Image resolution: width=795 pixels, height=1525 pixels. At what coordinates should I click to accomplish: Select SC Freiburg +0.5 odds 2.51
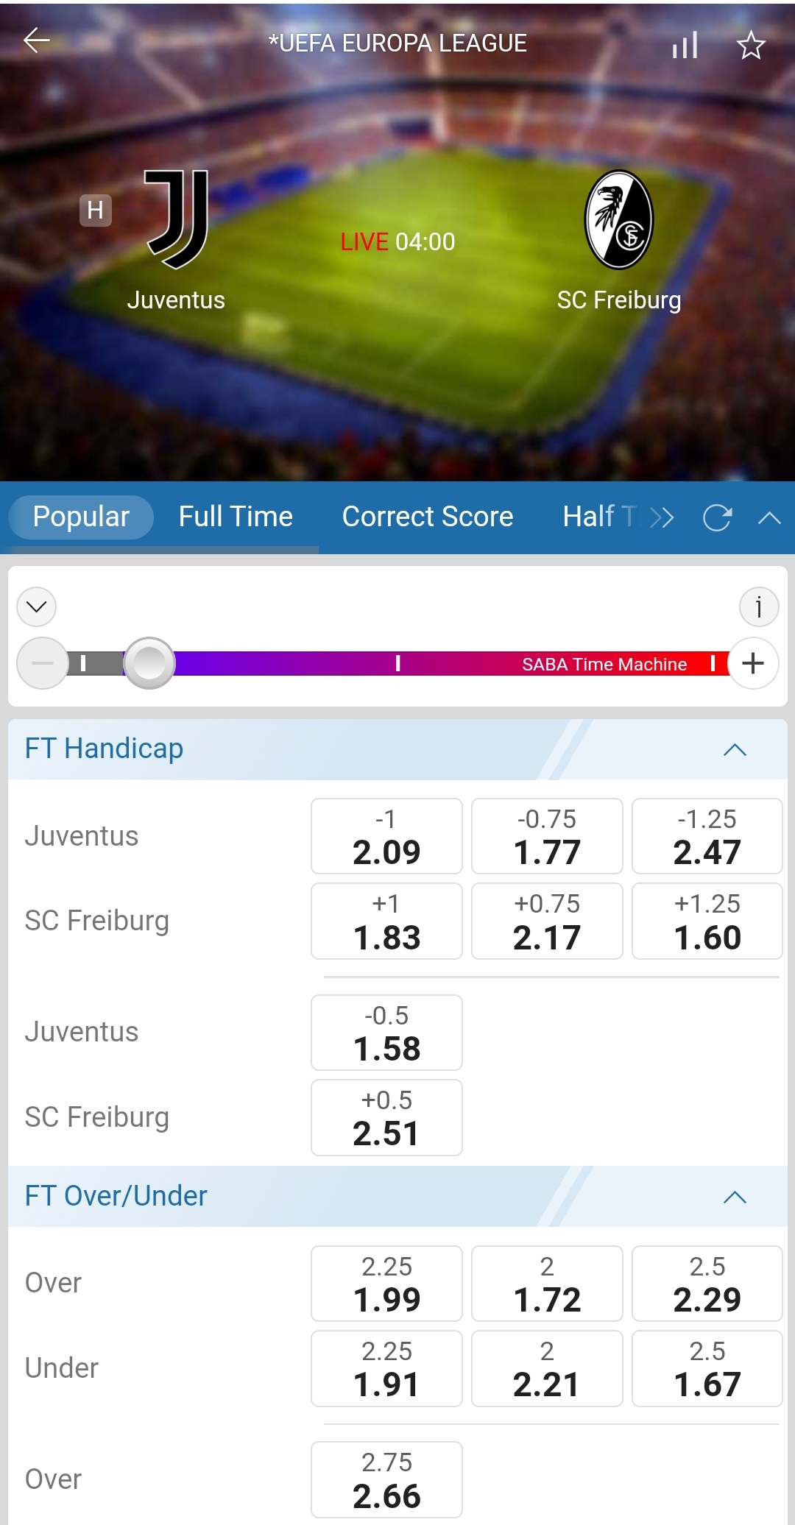tap(386, 1118)
